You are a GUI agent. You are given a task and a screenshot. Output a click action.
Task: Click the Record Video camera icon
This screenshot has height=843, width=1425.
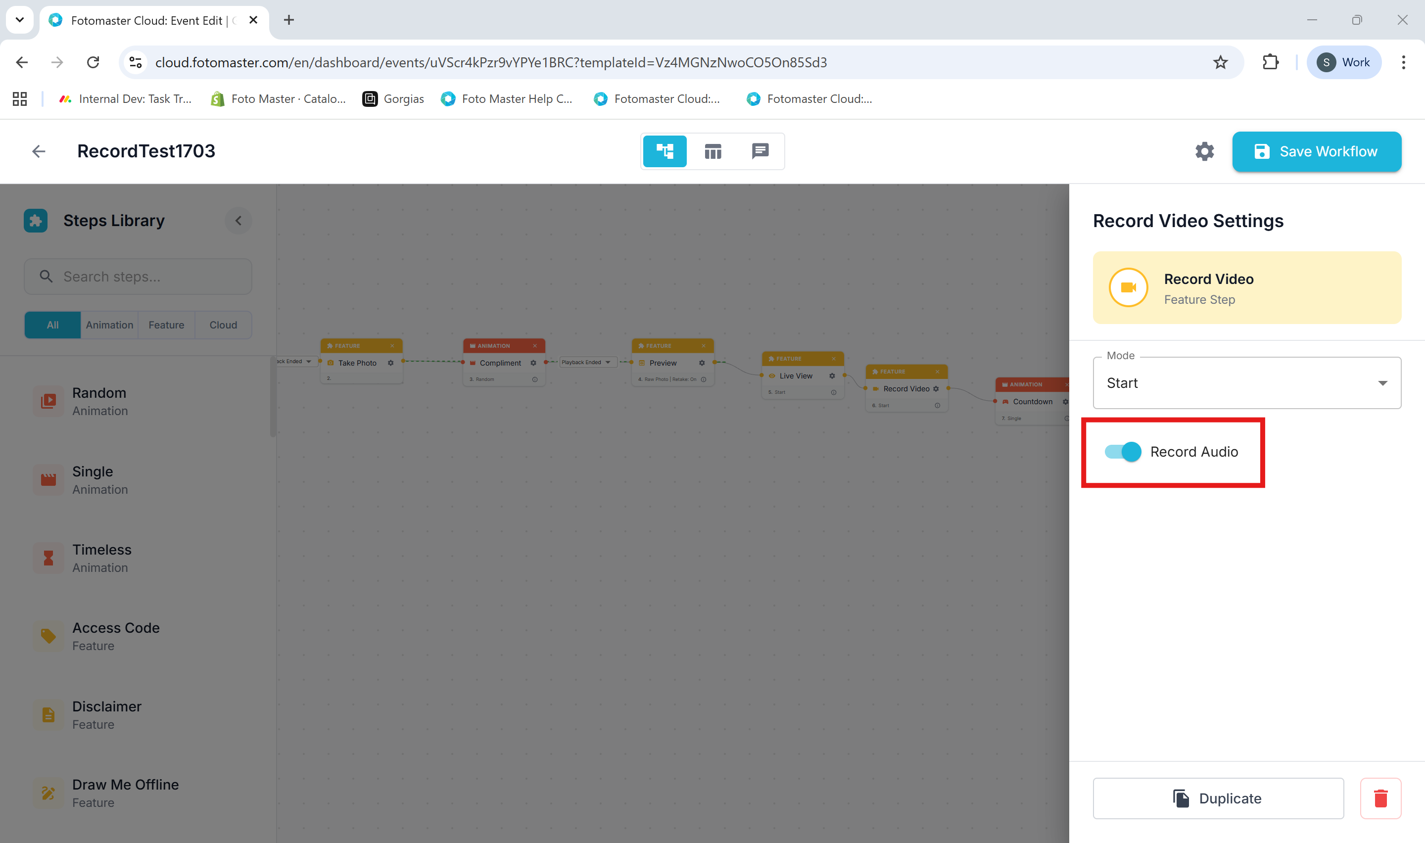[1128, 287]
